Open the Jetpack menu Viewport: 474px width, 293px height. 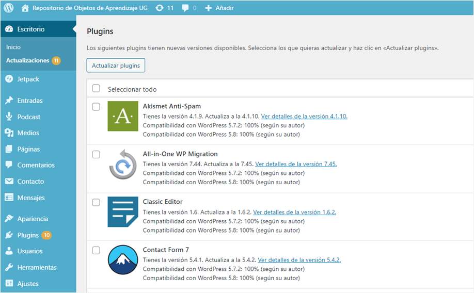pyautogui.click(x=28, y=79)
